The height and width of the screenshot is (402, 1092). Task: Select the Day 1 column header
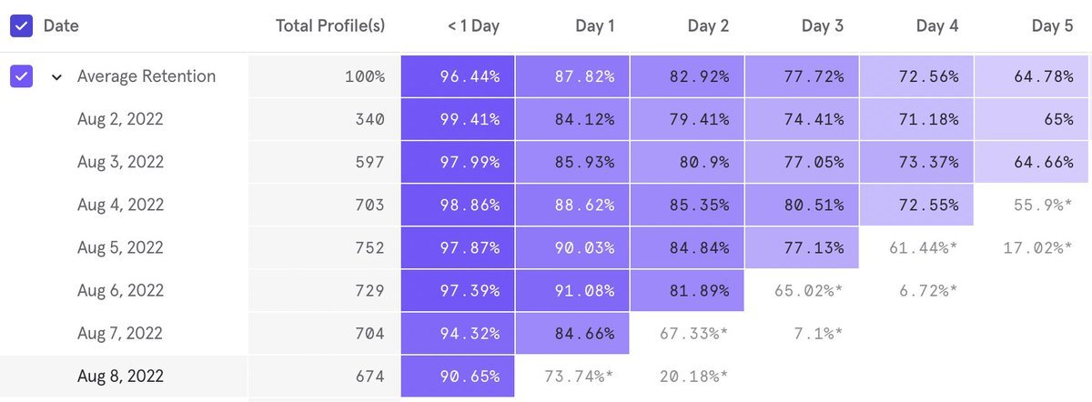(x=595, y=26)
